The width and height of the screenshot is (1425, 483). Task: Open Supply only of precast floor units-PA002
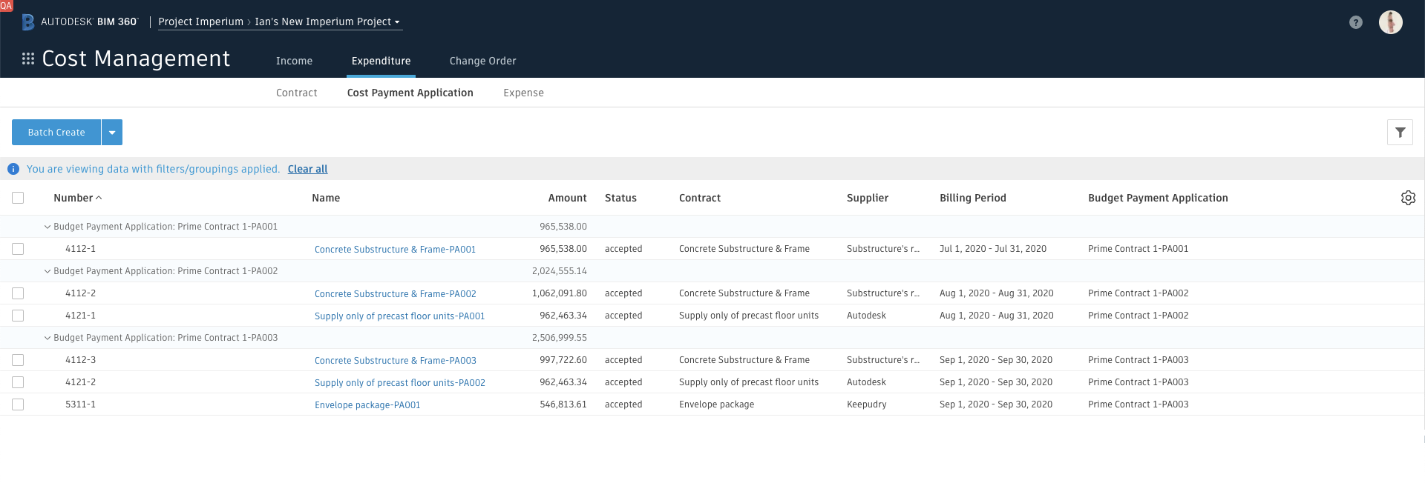(x=399, y=383)
